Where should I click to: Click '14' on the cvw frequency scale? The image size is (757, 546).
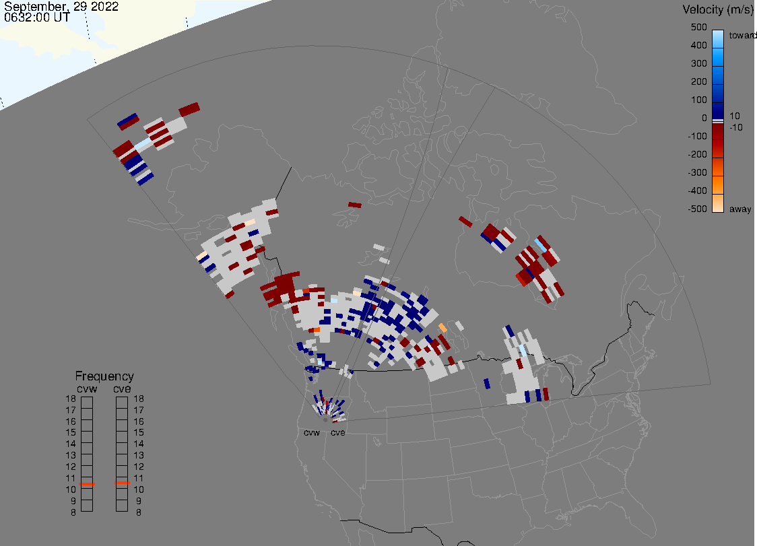click(x=71, y=444)
